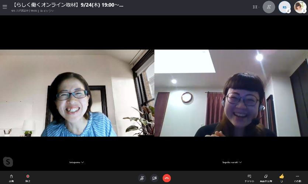The image size is (308, 184).
Task: Select kayoko suzuki's video feed
Action: [231, 93]
